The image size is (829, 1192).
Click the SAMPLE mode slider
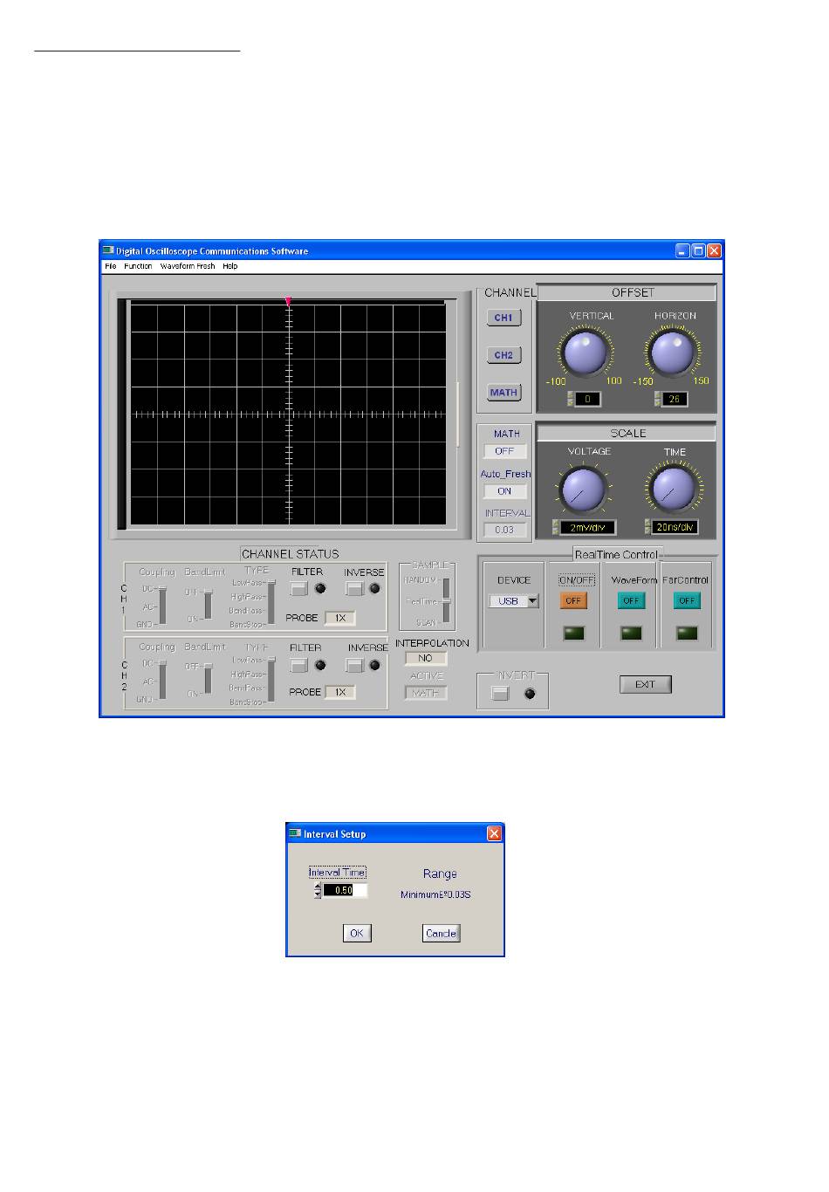(446, 600)
